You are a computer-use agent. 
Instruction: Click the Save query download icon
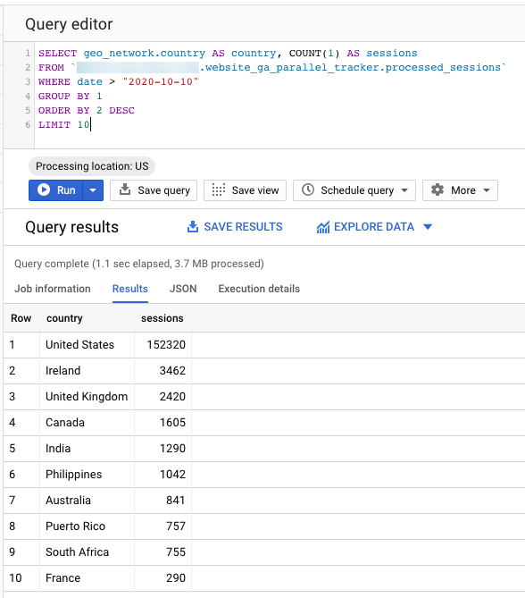[x=125, y=190]
